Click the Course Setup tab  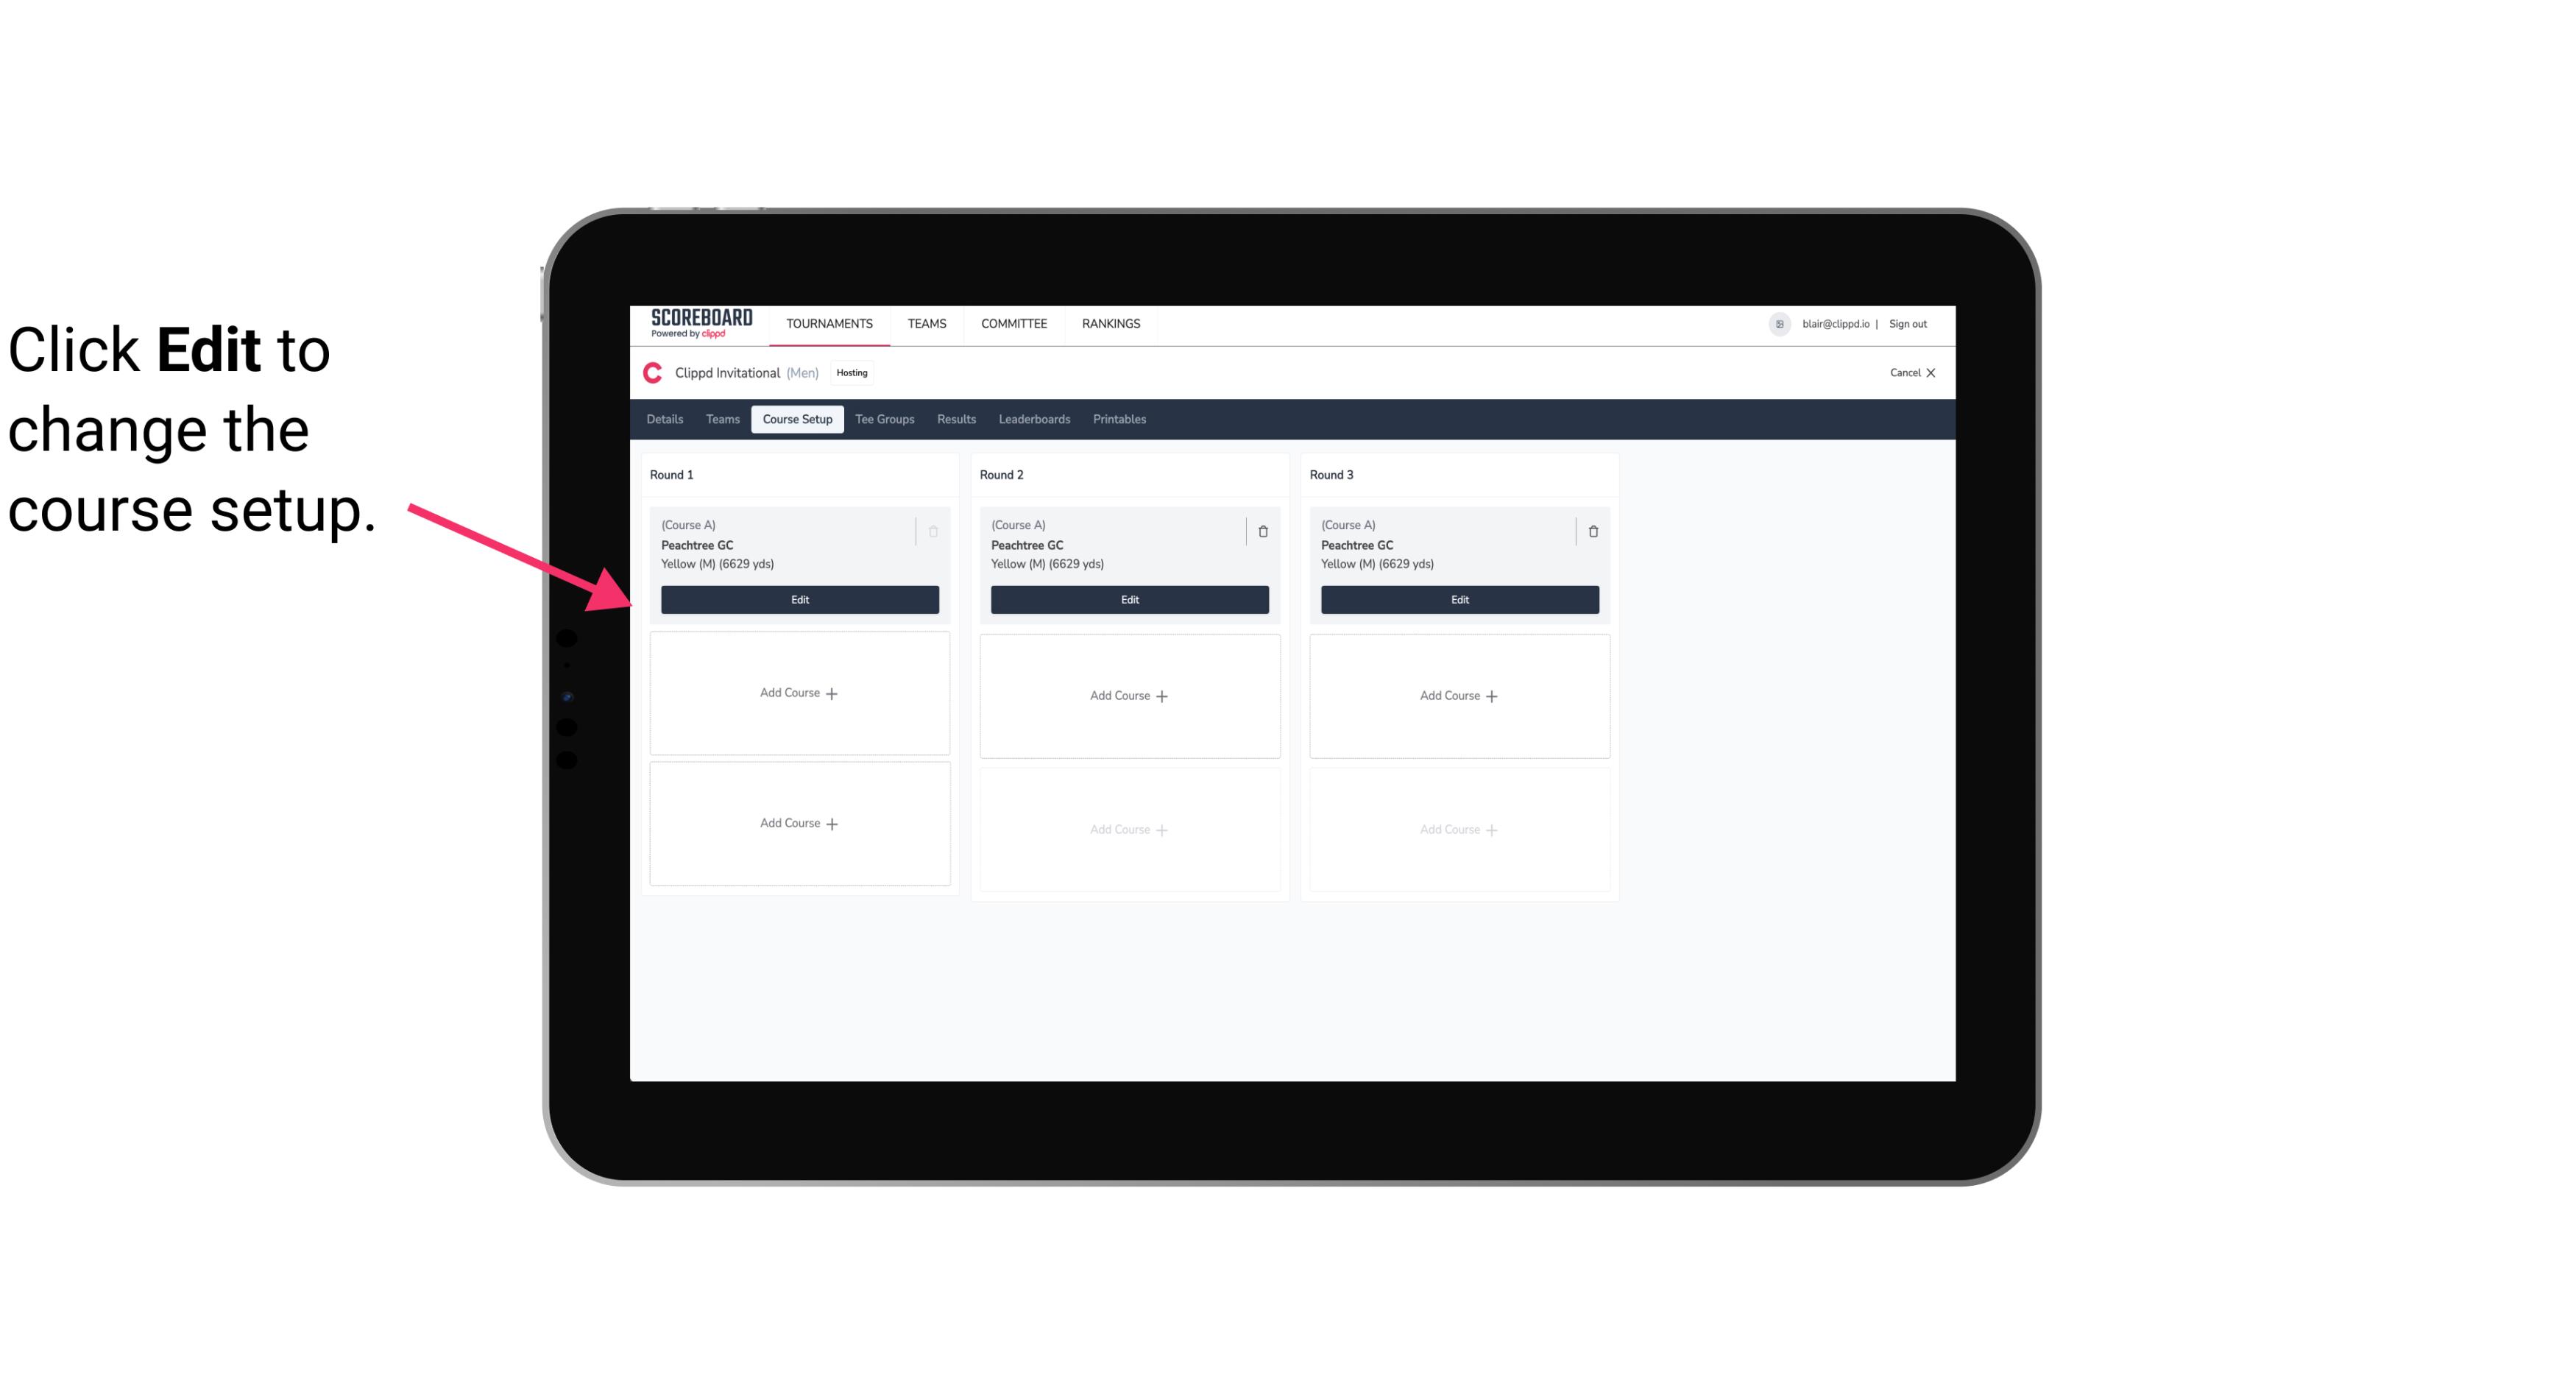[x=795, y=418]
